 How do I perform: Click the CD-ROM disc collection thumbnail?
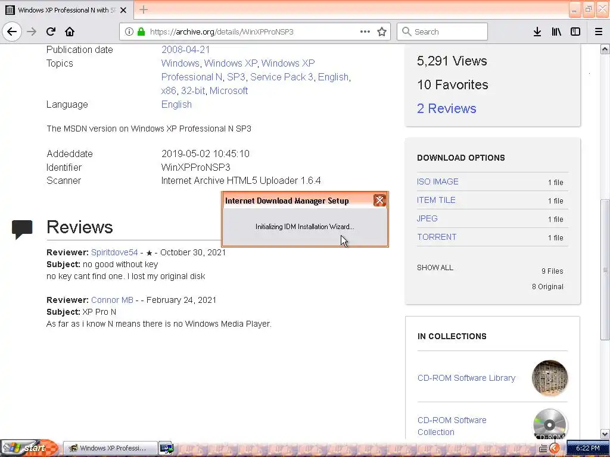tap(550, 424)
